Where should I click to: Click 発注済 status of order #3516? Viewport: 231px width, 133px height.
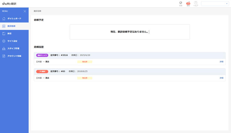pos(85,62)
